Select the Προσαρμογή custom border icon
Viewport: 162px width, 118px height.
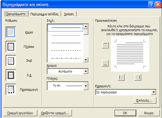click(11, 90)
